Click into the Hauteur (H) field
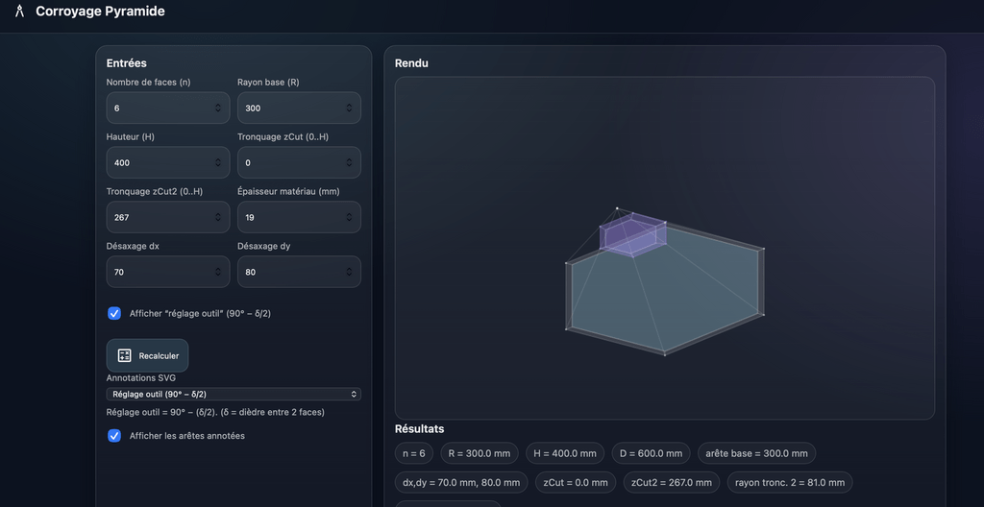Viewport: 984px width, 507px height. point(159,163)
